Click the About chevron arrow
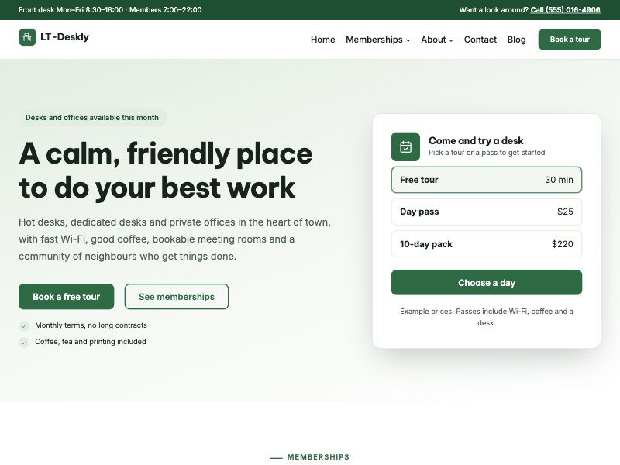 click(x=451, y=40)
